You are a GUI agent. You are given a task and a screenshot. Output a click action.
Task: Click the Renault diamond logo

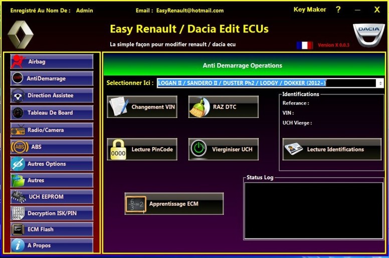[x=21, y=35]
